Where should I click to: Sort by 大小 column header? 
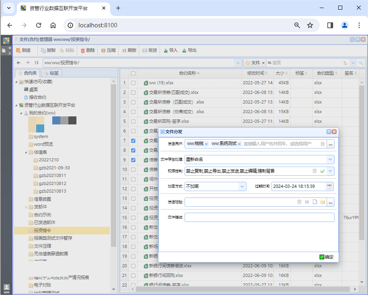(x=282, y=73)
